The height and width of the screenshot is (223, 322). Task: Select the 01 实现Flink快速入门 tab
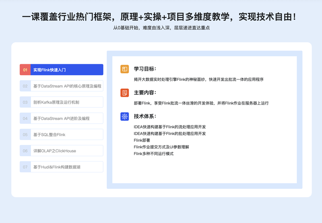pos(62,70)
